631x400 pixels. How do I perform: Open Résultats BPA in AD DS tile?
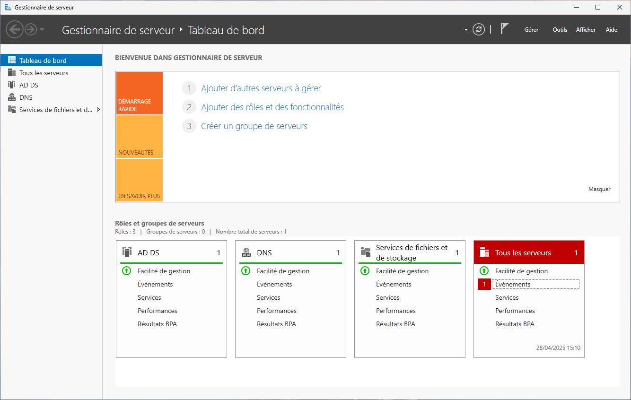point(157,324)
